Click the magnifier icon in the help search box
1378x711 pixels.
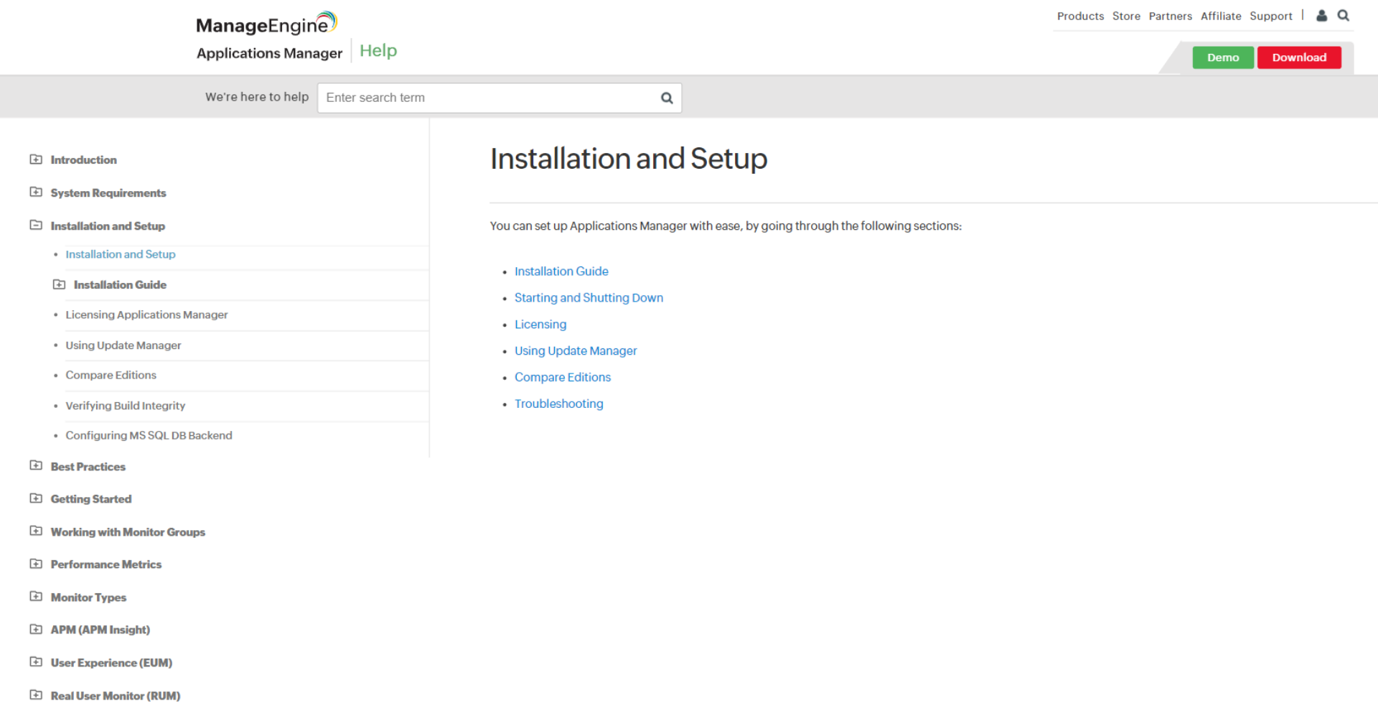click(667, 98)
